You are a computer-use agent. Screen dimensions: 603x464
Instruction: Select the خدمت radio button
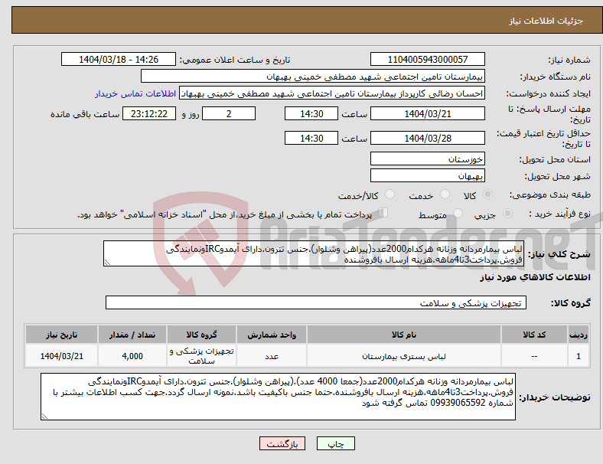pyautogui.click(x=445, y=194)
